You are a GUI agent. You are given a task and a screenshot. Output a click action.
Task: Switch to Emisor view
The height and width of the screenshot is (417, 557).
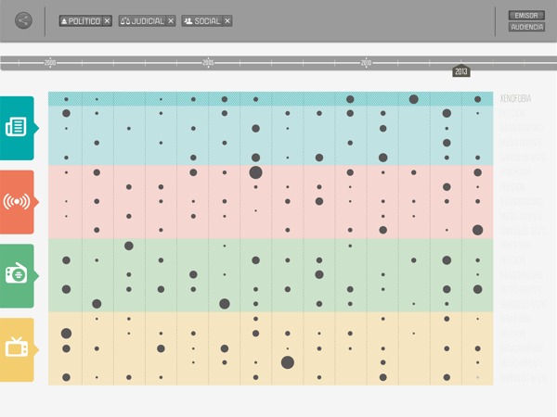coord(526,15)
